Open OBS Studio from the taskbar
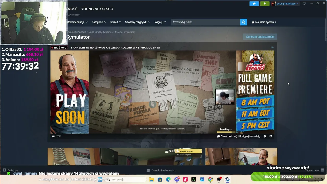327x184 pixels. [219, 179]
